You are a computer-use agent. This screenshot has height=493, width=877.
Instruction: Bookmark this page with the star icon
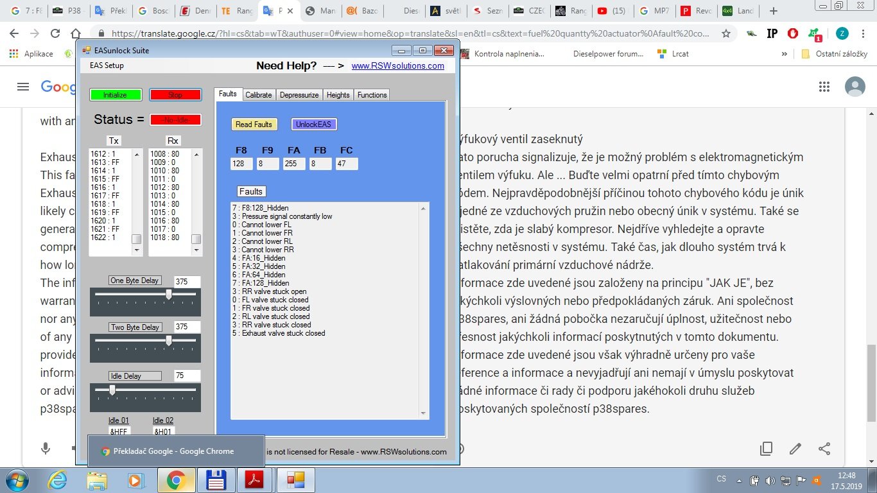click(726, 33)
